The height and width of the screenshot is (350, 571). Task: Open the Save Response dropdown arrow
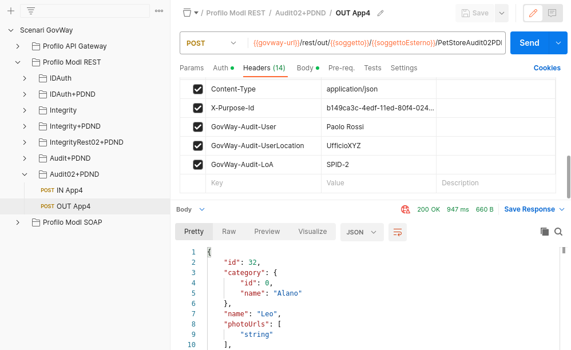[x=561, y=209]
